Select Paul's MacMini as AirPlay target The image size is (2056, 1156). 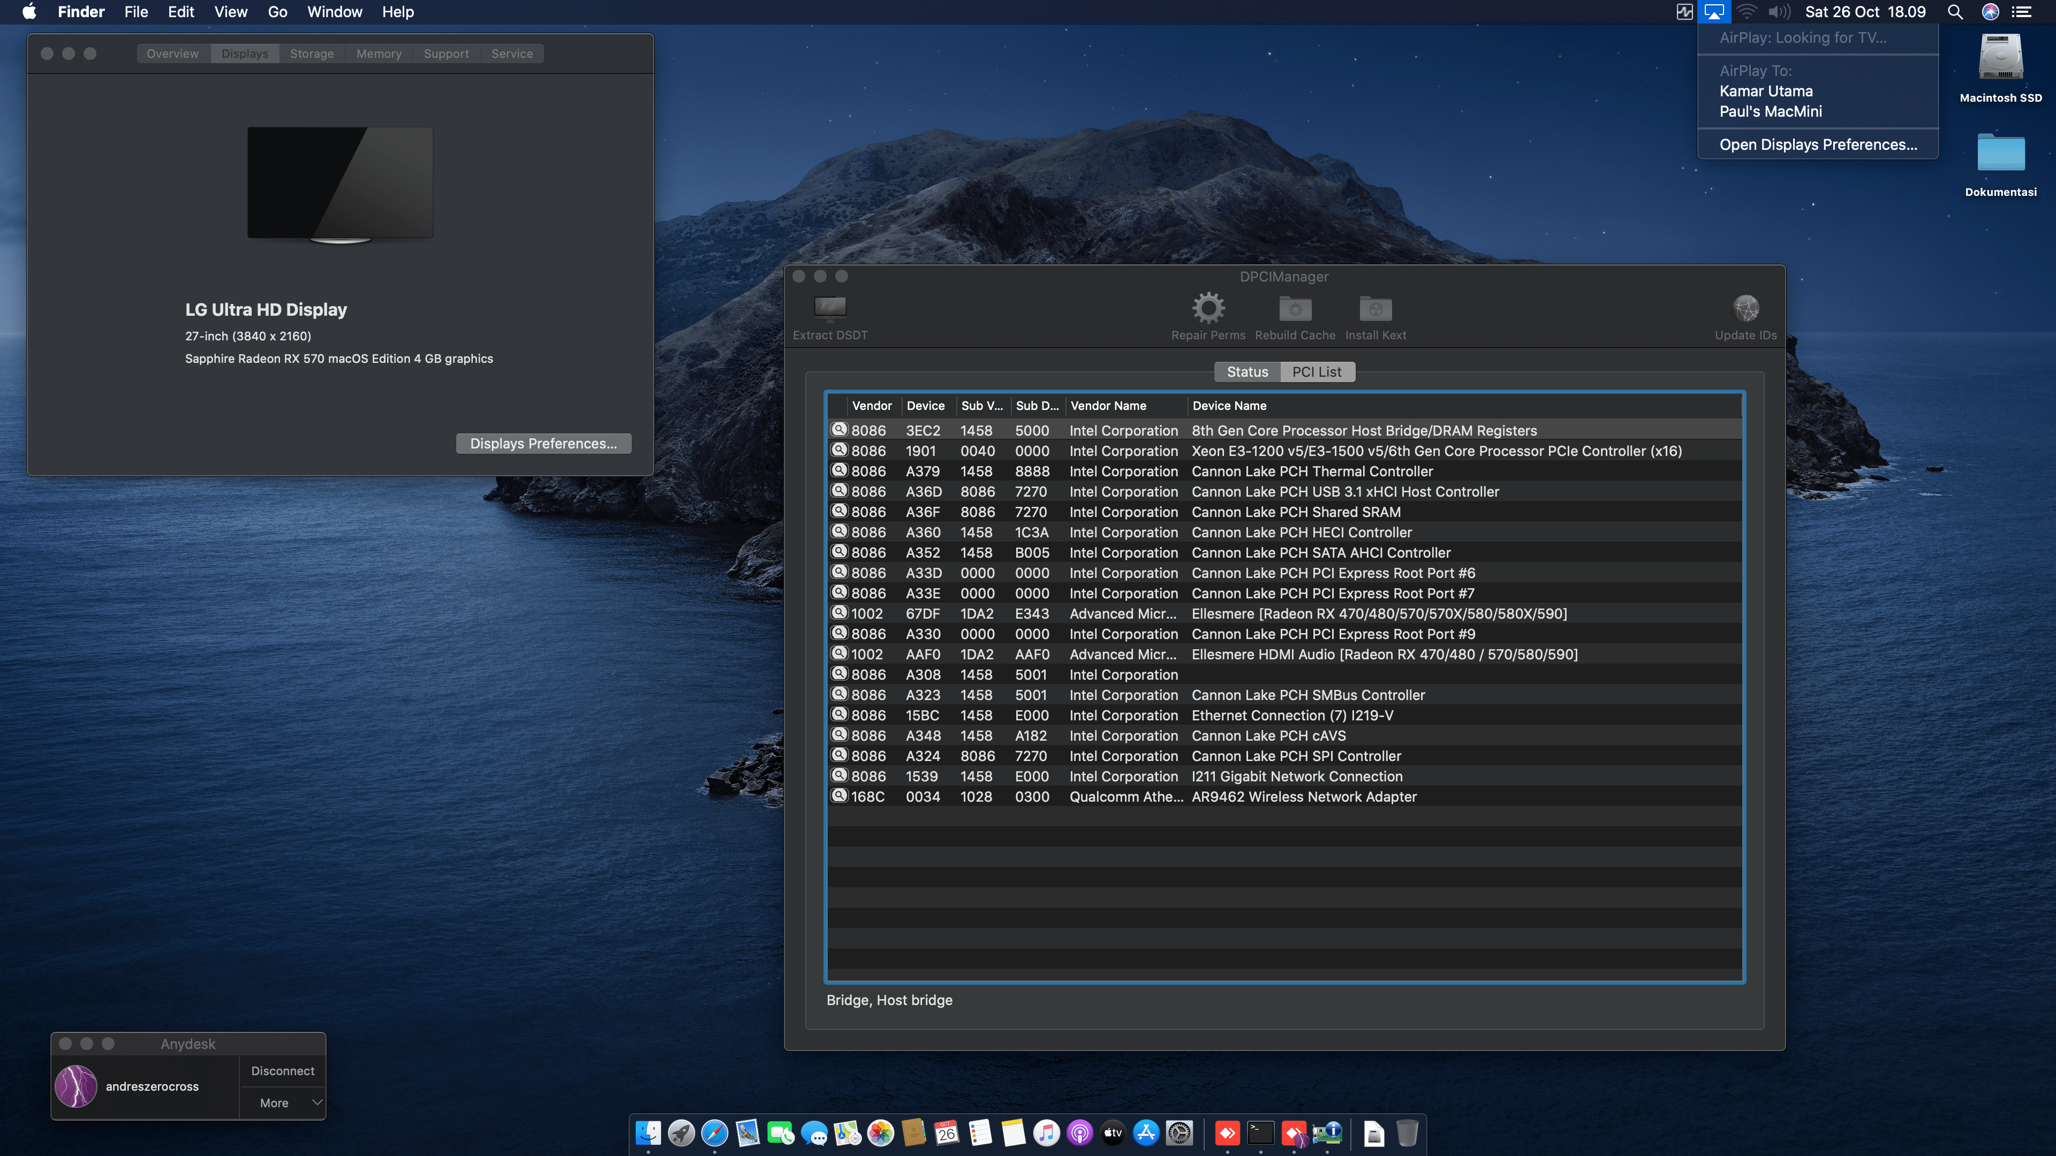point(1770,112)
